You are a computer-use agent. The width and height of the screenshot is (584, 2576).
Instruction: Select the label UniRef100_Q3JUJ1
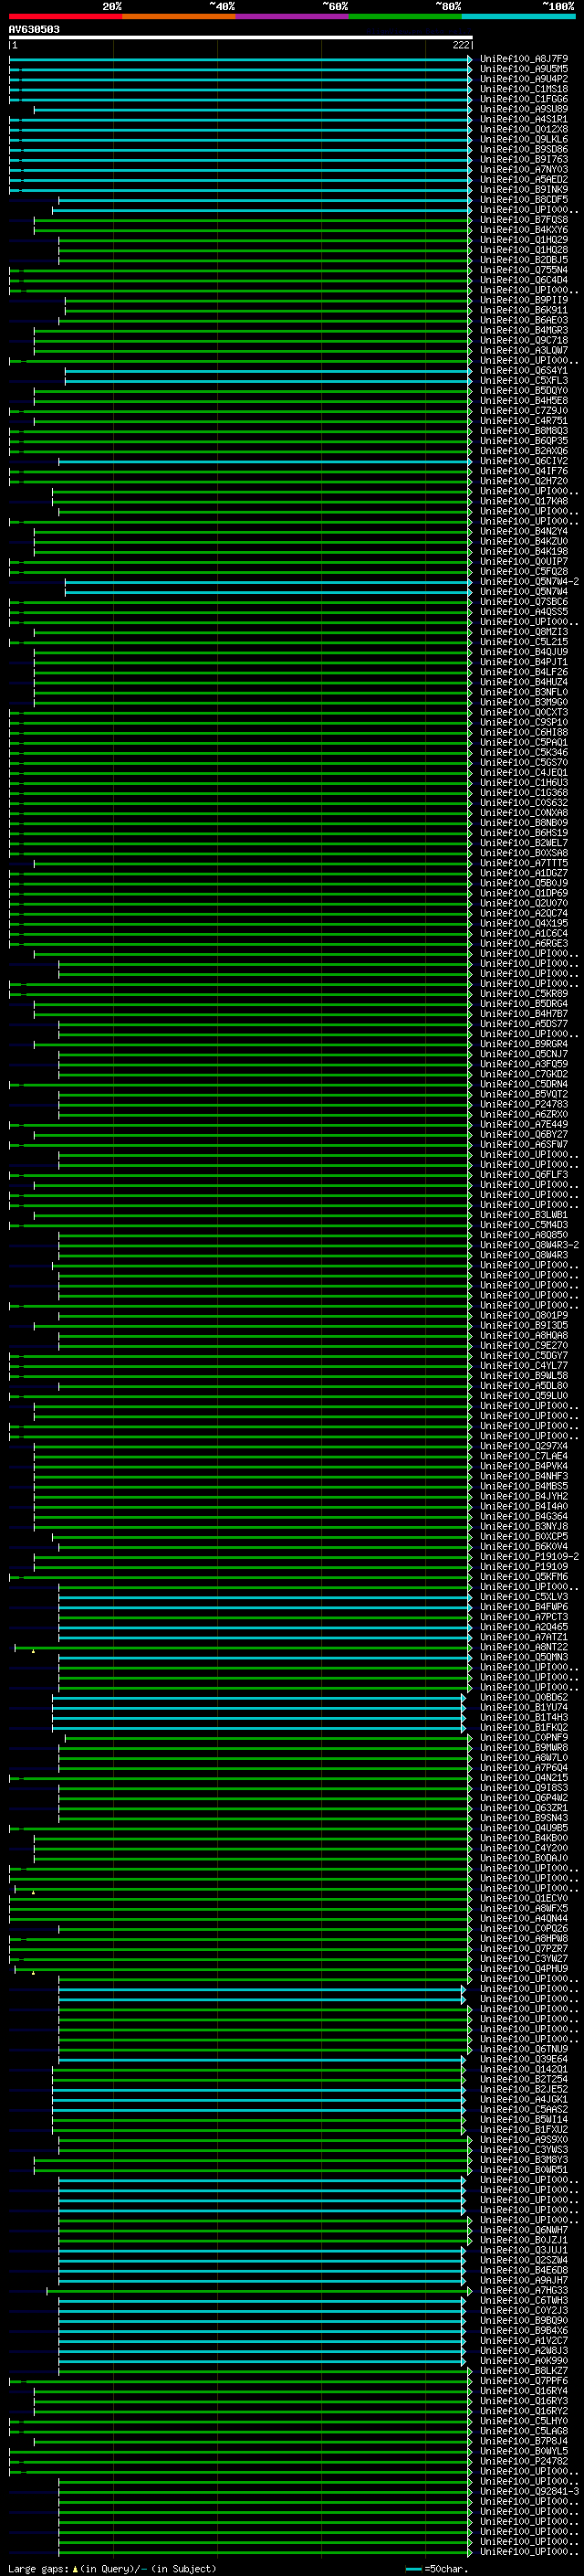(524, 2249)
